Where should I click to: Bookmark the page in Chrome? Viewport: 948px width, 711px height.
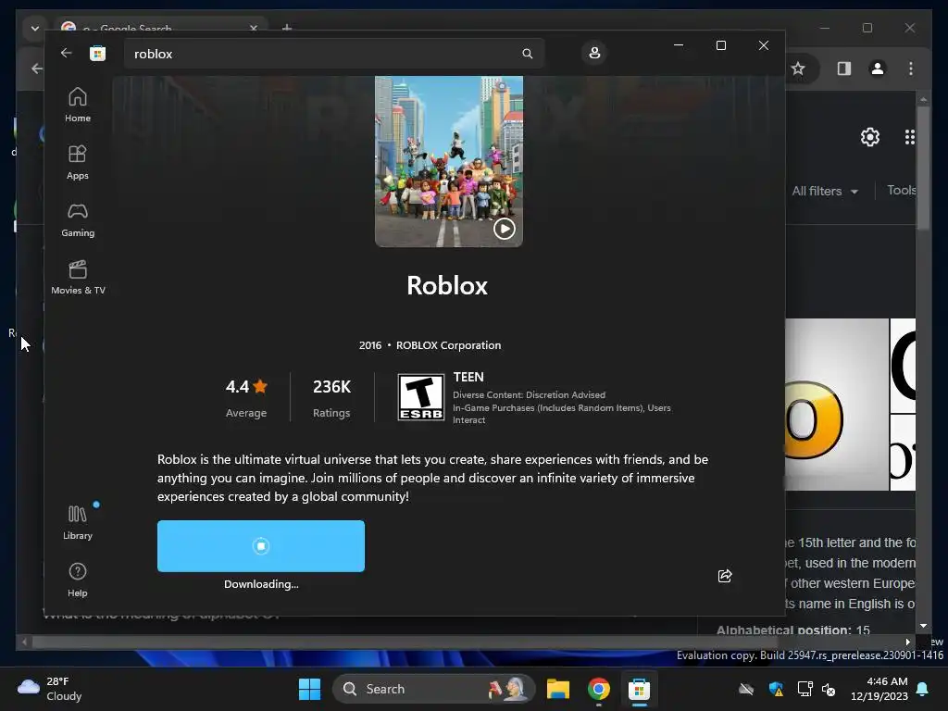(x=797, y=69)
